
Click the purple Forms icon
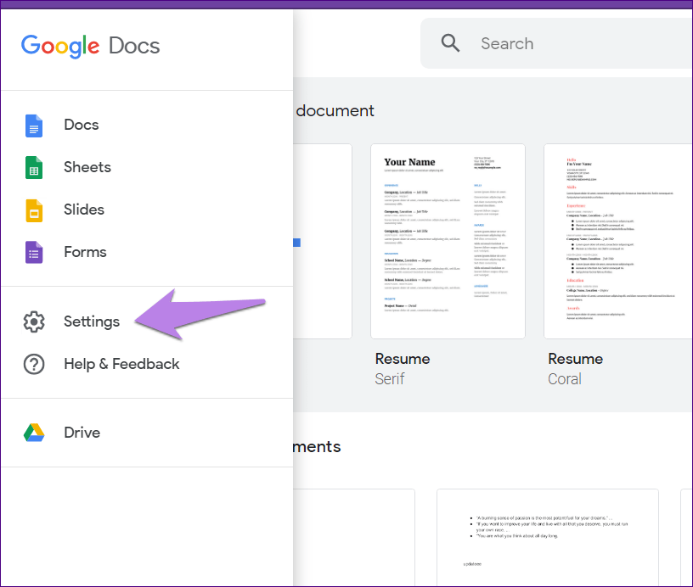pos(34,253)
